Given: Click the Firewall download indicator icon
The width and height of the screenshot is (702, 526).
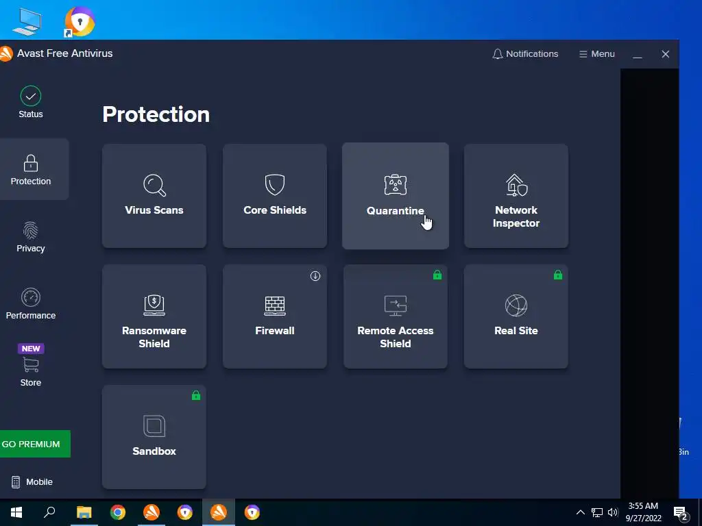Looking at the screenshot, I should (x=315, y=276).
